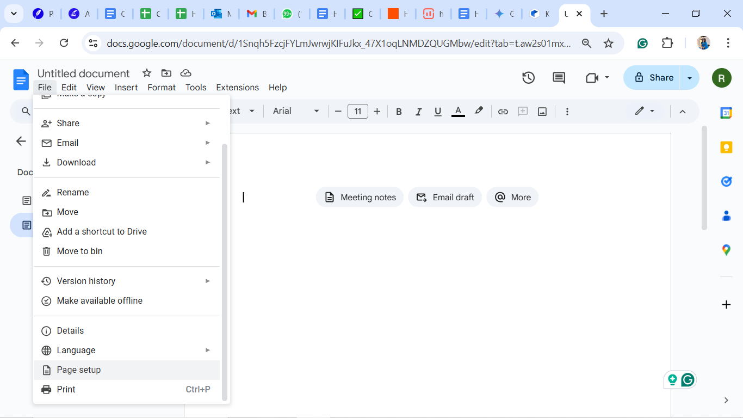743x418 pixels.
Task: Open the Extensions menu
Action: pyautogui.click(x=237, y=87)
